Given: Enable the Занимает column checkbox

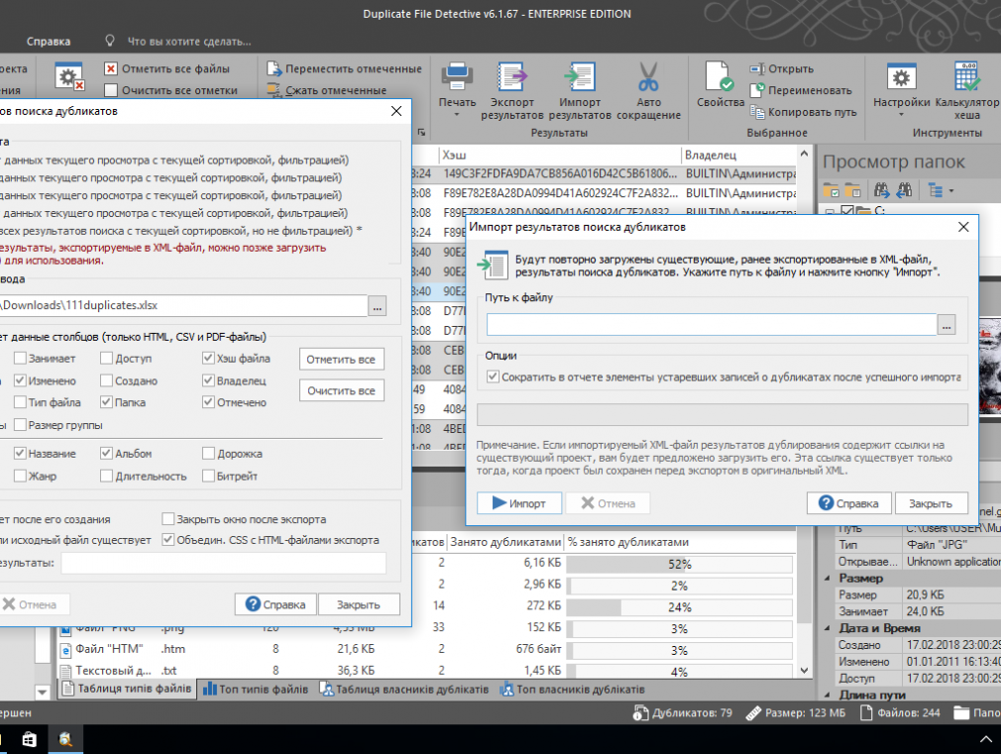Looking at the screenshot, I should coord(20,358).
